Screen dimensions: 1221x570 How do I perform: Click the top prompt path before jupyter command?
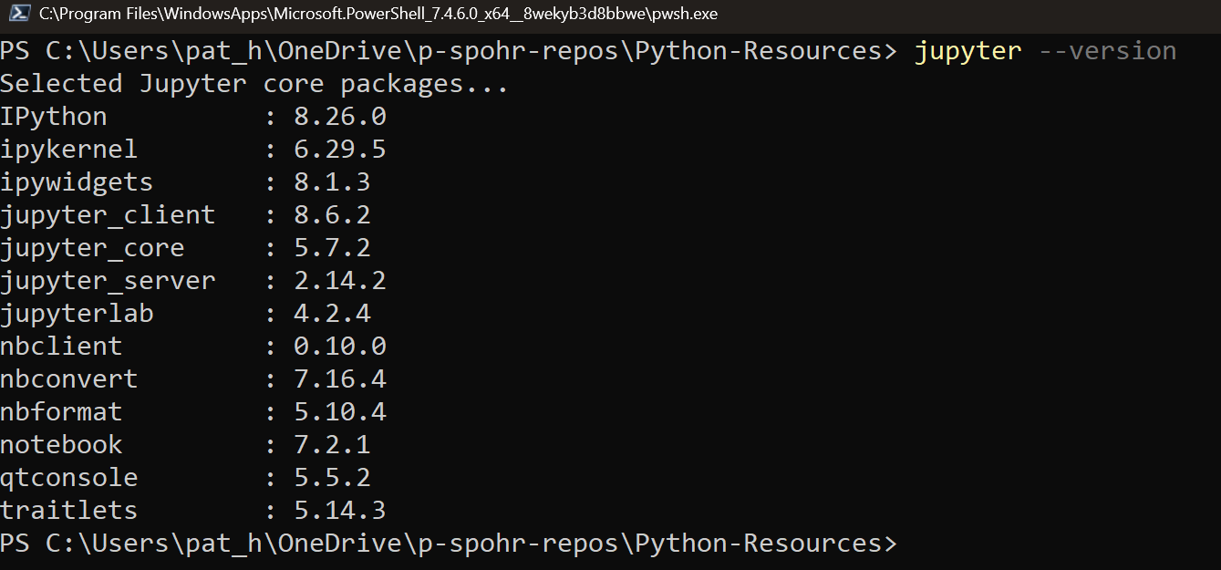[x=449, y=52]
